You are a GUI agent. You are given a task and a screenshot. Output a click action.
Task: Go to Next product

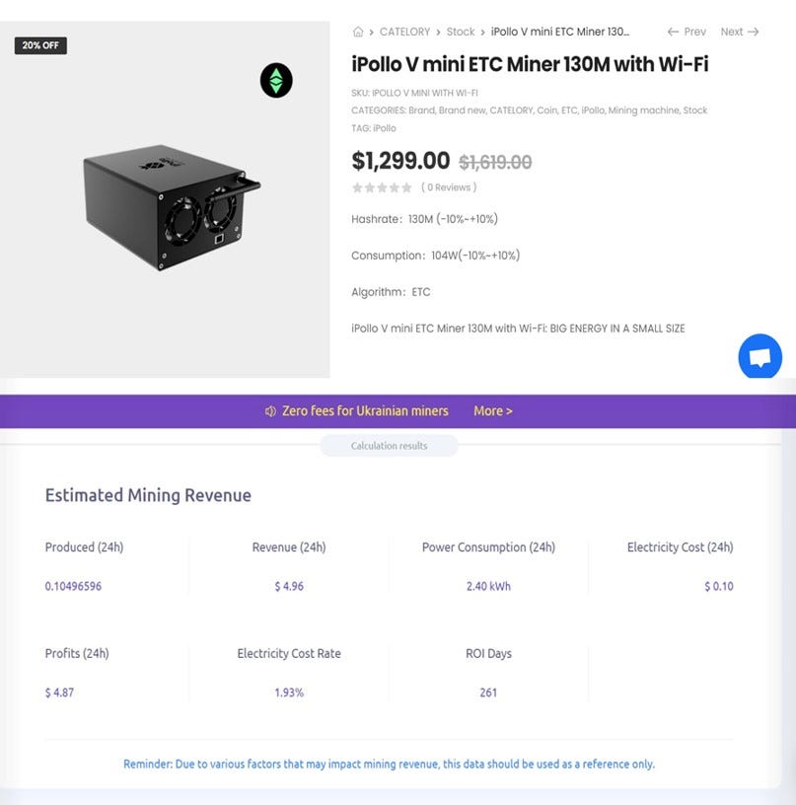tap(739, 33)
